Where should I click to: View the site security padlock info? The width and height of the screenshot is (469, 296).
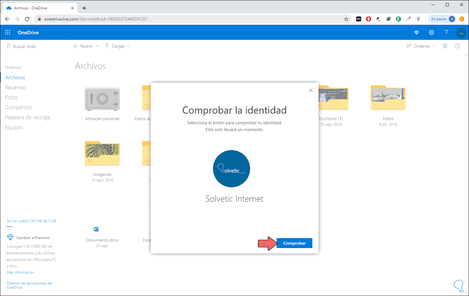(x=39, y=19)
